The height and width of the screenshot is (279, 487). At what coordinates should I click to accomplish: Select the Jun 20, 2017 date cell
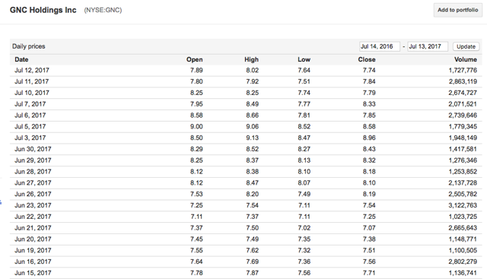tap(33, 239)
